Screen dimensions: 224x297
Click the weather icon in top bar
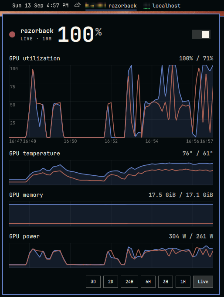coord(77,5)
